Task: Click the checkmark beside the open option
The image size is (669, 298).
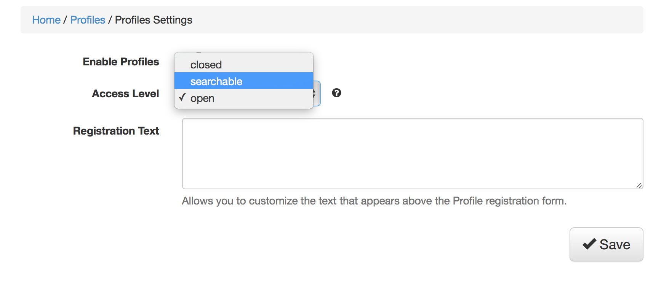Action: (x=182, y=98)
